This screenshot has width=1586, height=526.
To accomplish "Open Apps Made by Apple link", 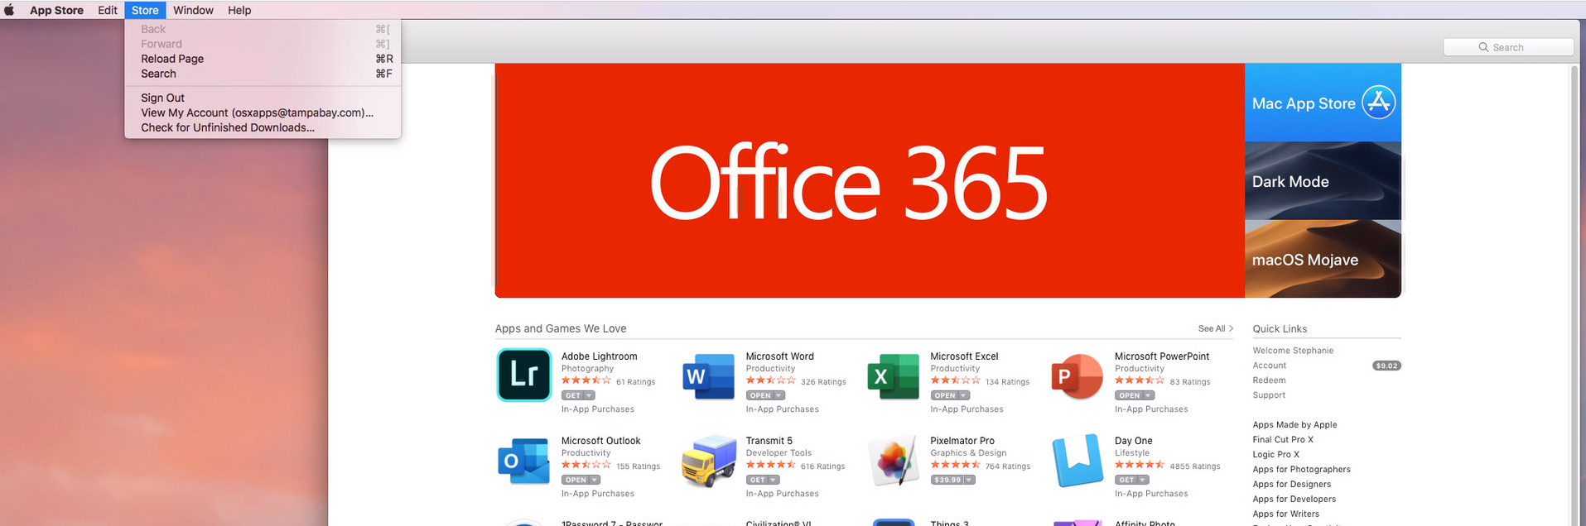I will (x=1294, y=425).
